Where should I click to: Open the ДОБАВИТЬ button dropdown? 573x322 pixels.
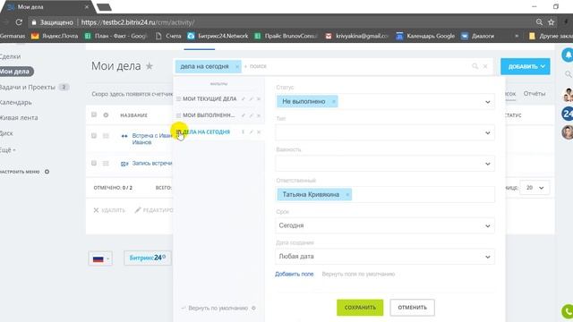(526, 66)
